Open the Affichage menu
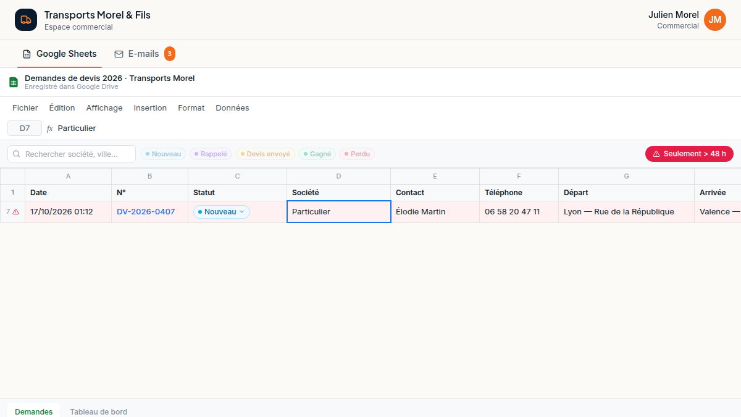Image resolution: width=741 pixels, height=417 pixels. (x=104, y=108)
